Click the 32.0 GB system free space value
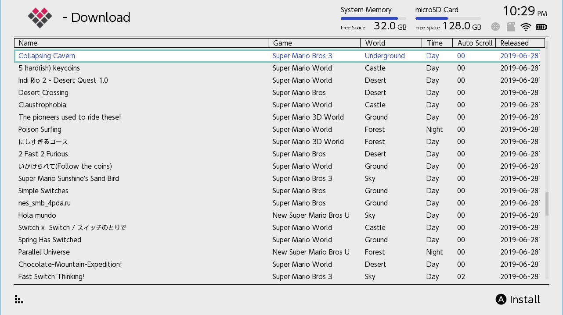This screenshot has height=315, width=563. pyautogui.click(x=390, y=26)
